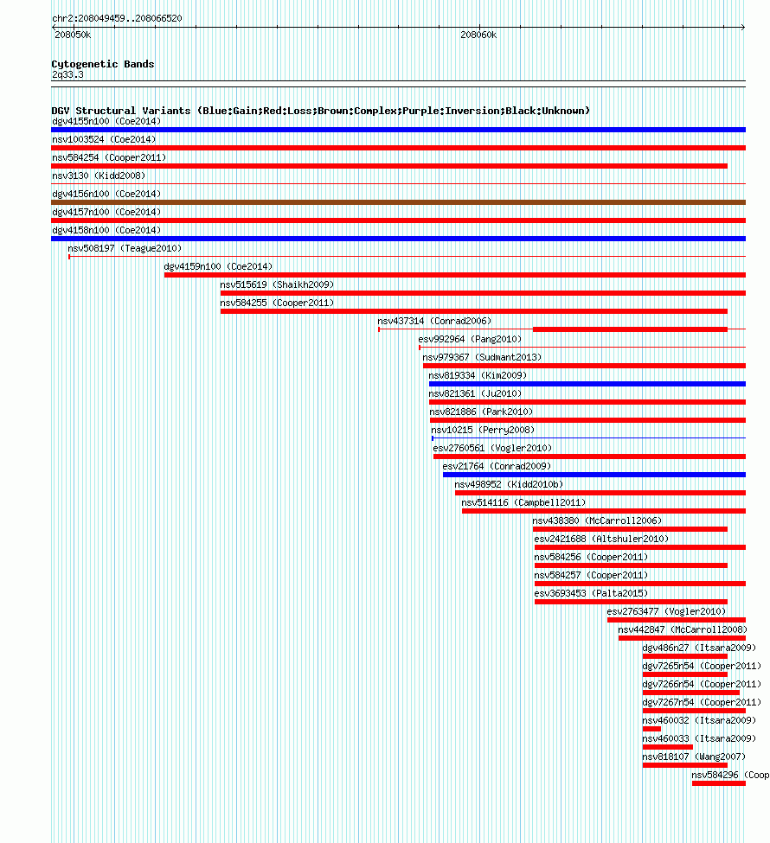Open variant nsv584256 (Cooper2011)
Image resolution: width=770 pixels, height=843 pixels.
[x=591, y=558]
